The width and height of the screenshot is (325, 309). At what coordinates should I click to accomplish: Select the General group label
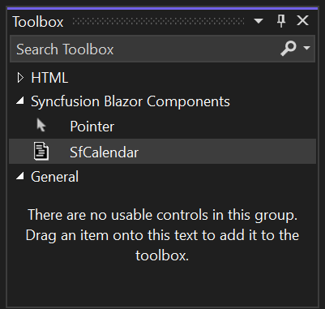click(54, 177)
